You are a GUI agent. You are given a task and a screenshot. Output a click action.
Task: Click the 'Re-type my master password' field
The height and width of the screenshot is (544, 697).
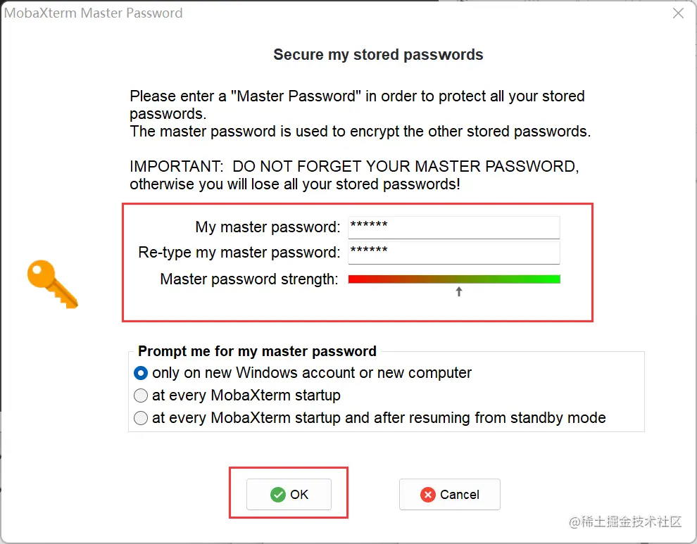pyautogui.click(x=453, y=253)
